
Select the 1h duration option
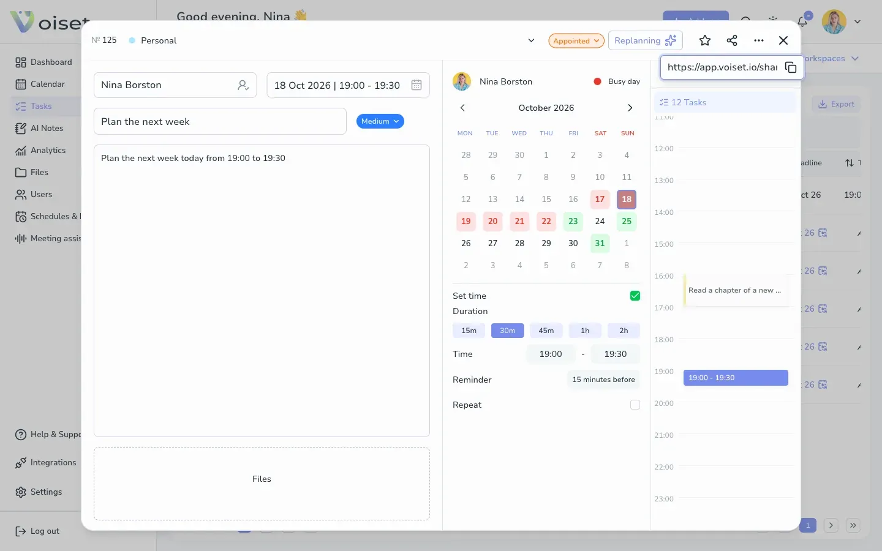585,331
